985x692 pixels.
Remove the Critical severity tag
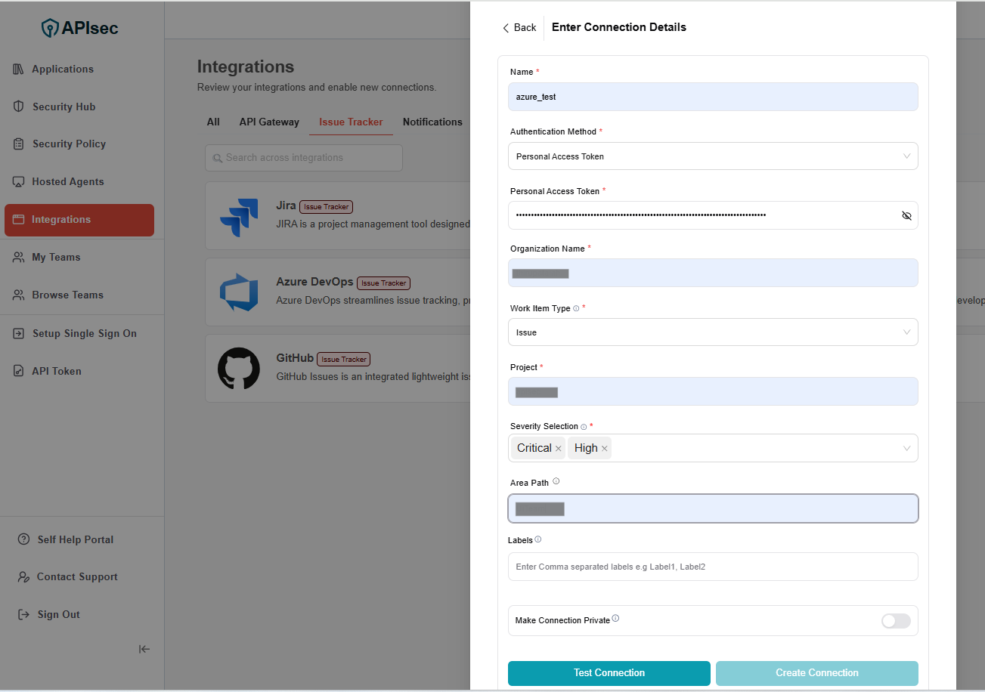click(x=559, y=449)
